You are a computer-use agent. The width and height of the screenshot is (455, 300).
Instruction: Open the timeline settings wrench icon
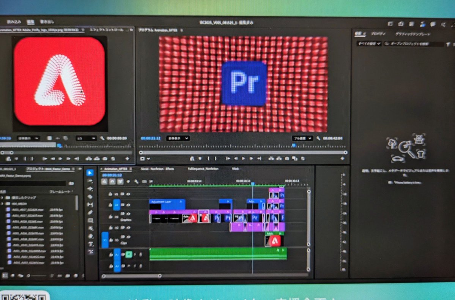pyautogui.click(x=136, y=182)
